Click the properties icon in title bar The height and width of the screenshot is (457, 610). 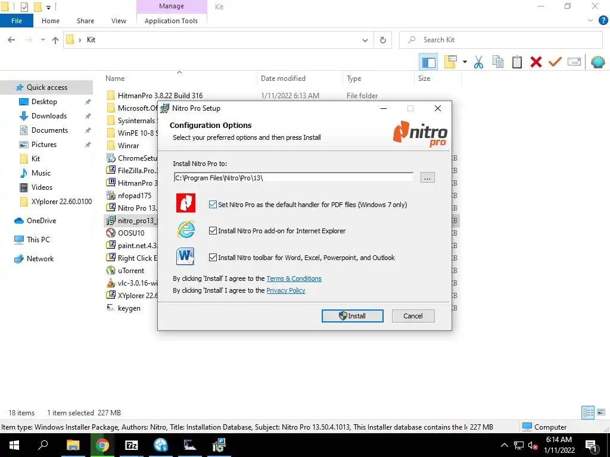click(24, 7)
